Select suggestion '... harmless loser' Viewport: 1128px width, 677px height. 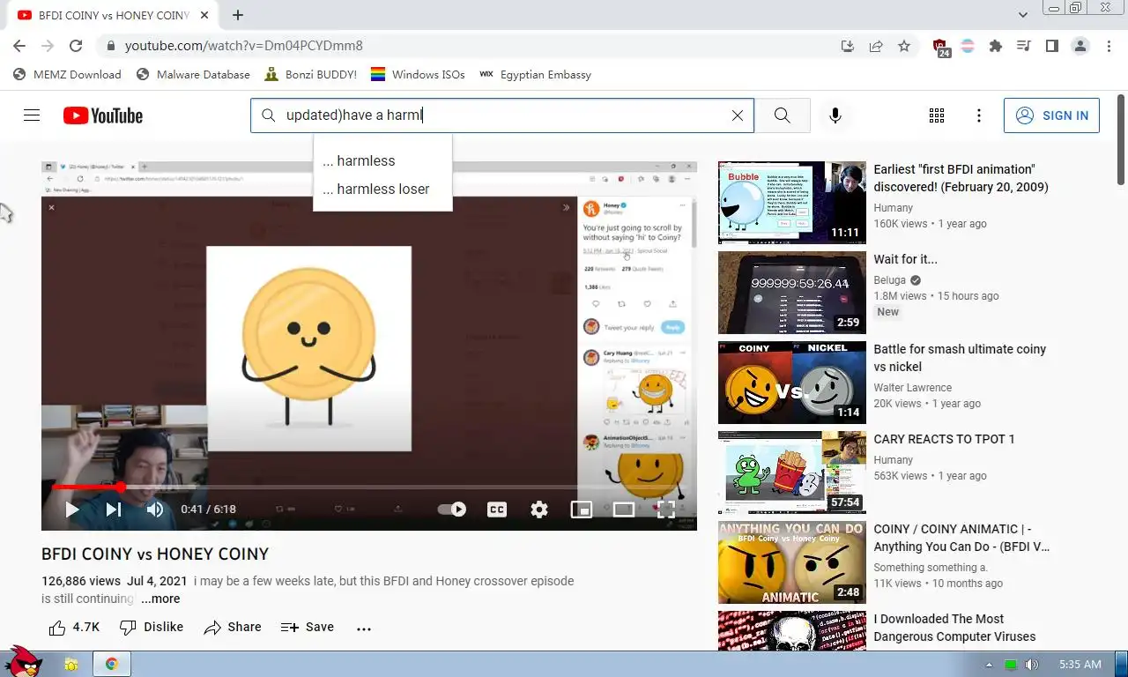point(382,189)
